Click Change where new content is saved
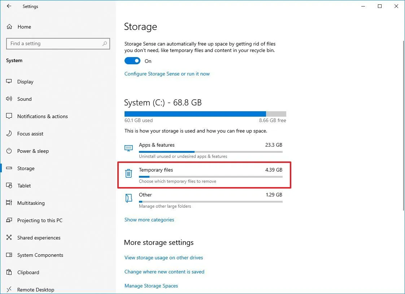This screenshot has width=405, height=294. pyautogui.click(x=164, y=272)
